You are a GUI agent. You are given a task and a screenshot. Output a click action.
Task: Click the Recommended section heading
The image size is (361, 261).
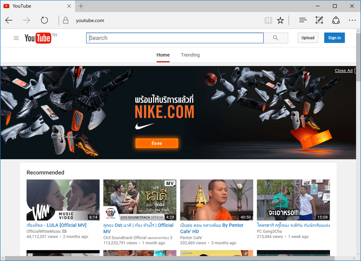click(x=45, y=173)
